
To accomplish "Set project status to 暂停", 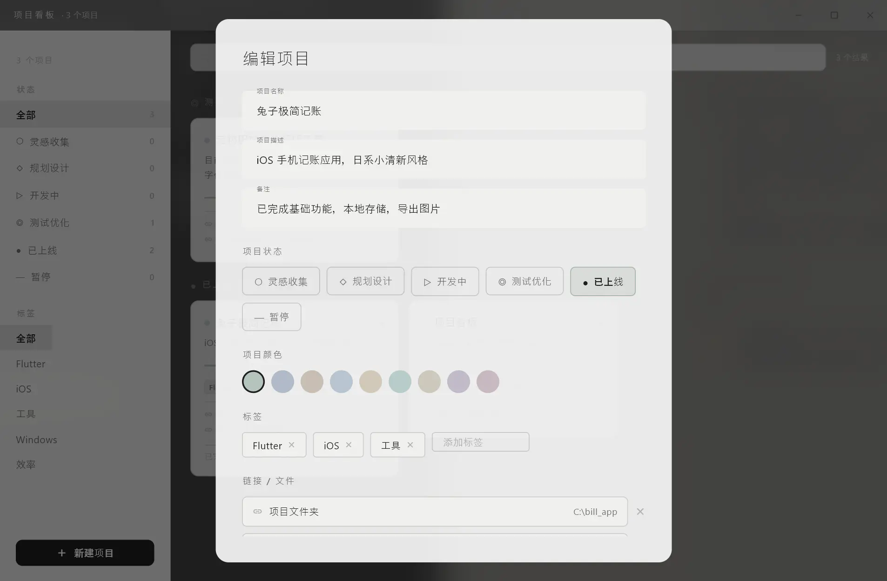I will [272, 317].
